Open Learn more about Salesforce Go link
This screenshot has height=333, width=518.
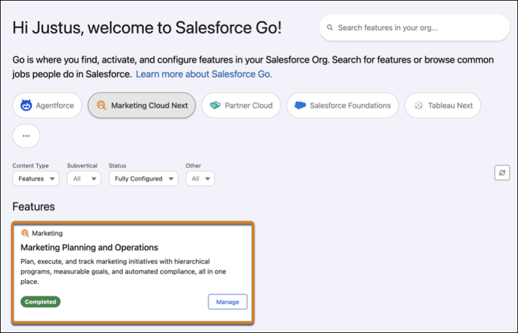[204, 74]
